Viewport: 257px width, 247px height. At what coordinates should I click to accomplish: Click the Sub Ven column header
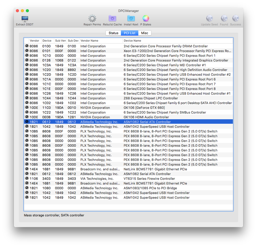tap(60, 41)
